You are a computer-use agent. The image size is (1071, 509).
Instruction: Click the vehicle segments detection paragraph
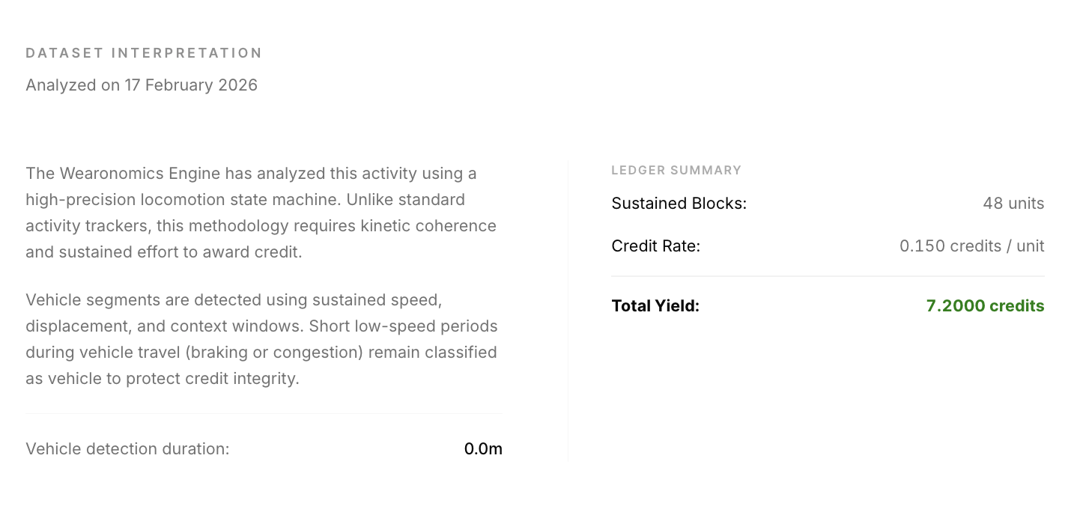pyautogui.click(x=261, y=339)
